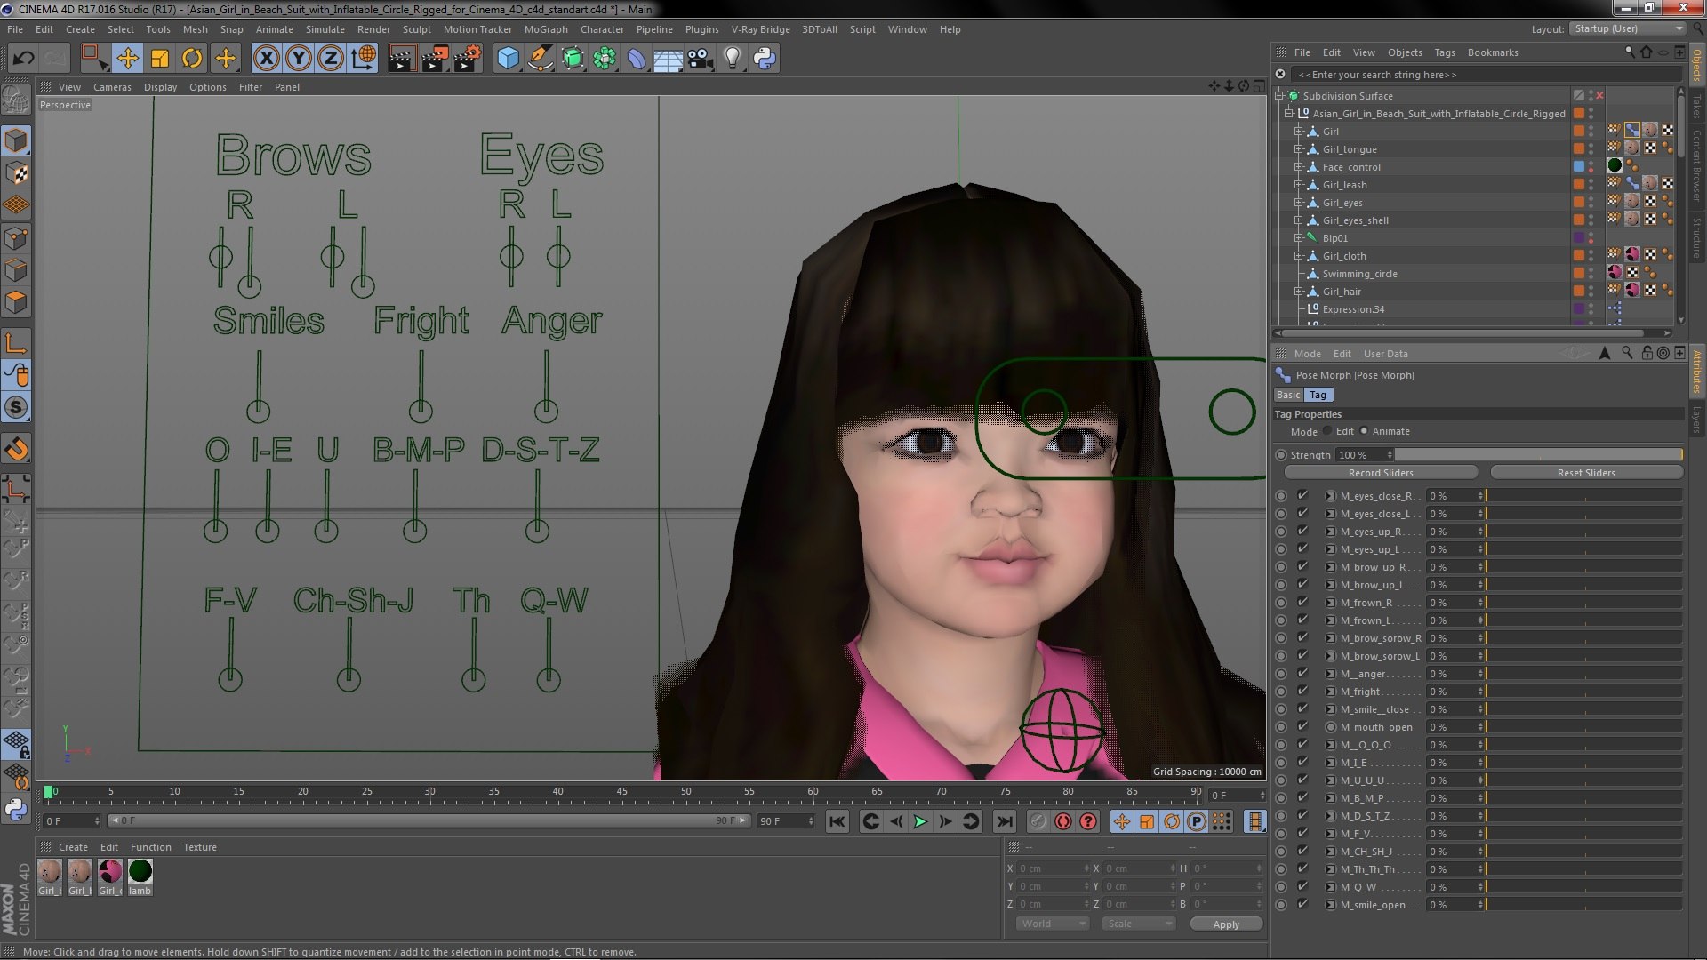Go to start of animation
The image size is (1707, 960).
[x=837, y=821]
